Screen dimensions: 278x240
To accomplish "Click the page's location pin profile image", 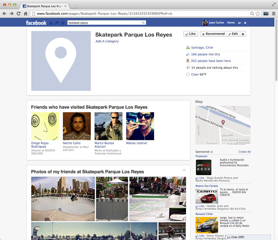I will [61, 61].
